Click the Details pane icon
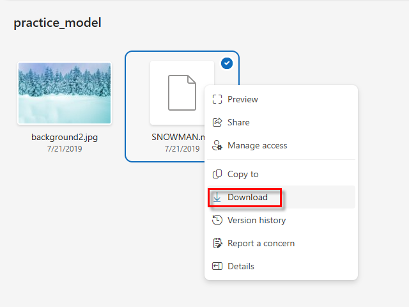The height and width of the screenshot is (307, 409). (x=217, y=266)
